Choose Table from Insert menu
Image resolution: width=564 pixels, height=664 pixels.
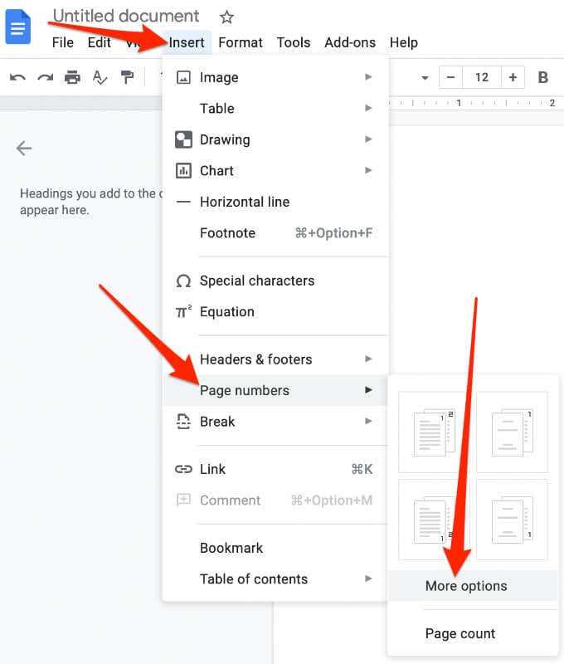(x=275, y=109)
